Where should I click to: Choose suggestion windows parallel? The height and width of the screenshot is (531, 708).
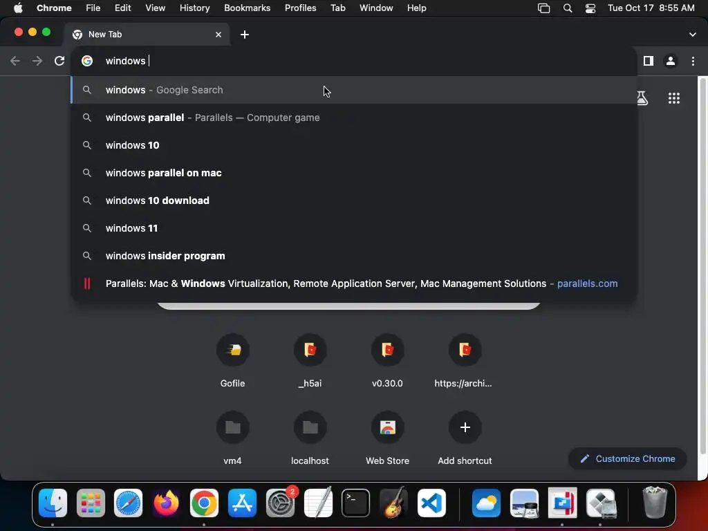point(353,118)
